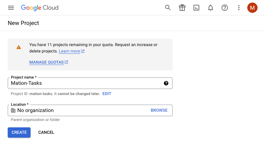264x160 pixels.
Task: Open the free trial gift icon
Action: (182, 8)
